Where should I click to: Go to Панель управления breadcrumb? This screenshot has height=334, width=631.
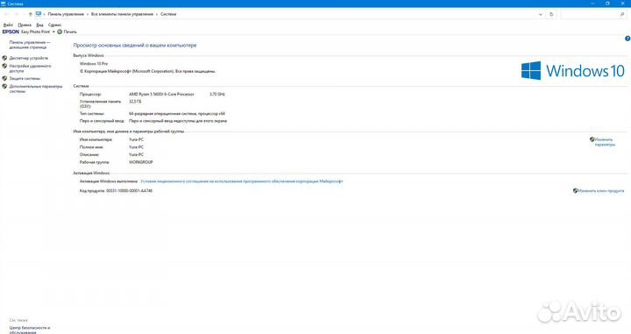tap(66, 14)
